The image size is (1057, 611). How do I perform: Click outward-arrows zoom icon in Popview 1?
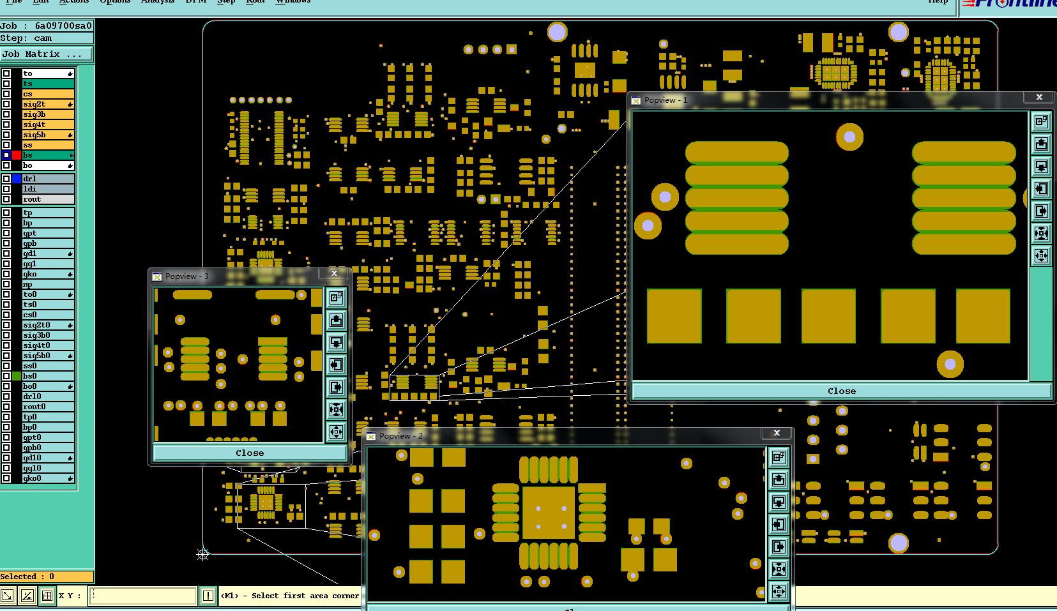pyautogui.click(x=1041, y=255)
